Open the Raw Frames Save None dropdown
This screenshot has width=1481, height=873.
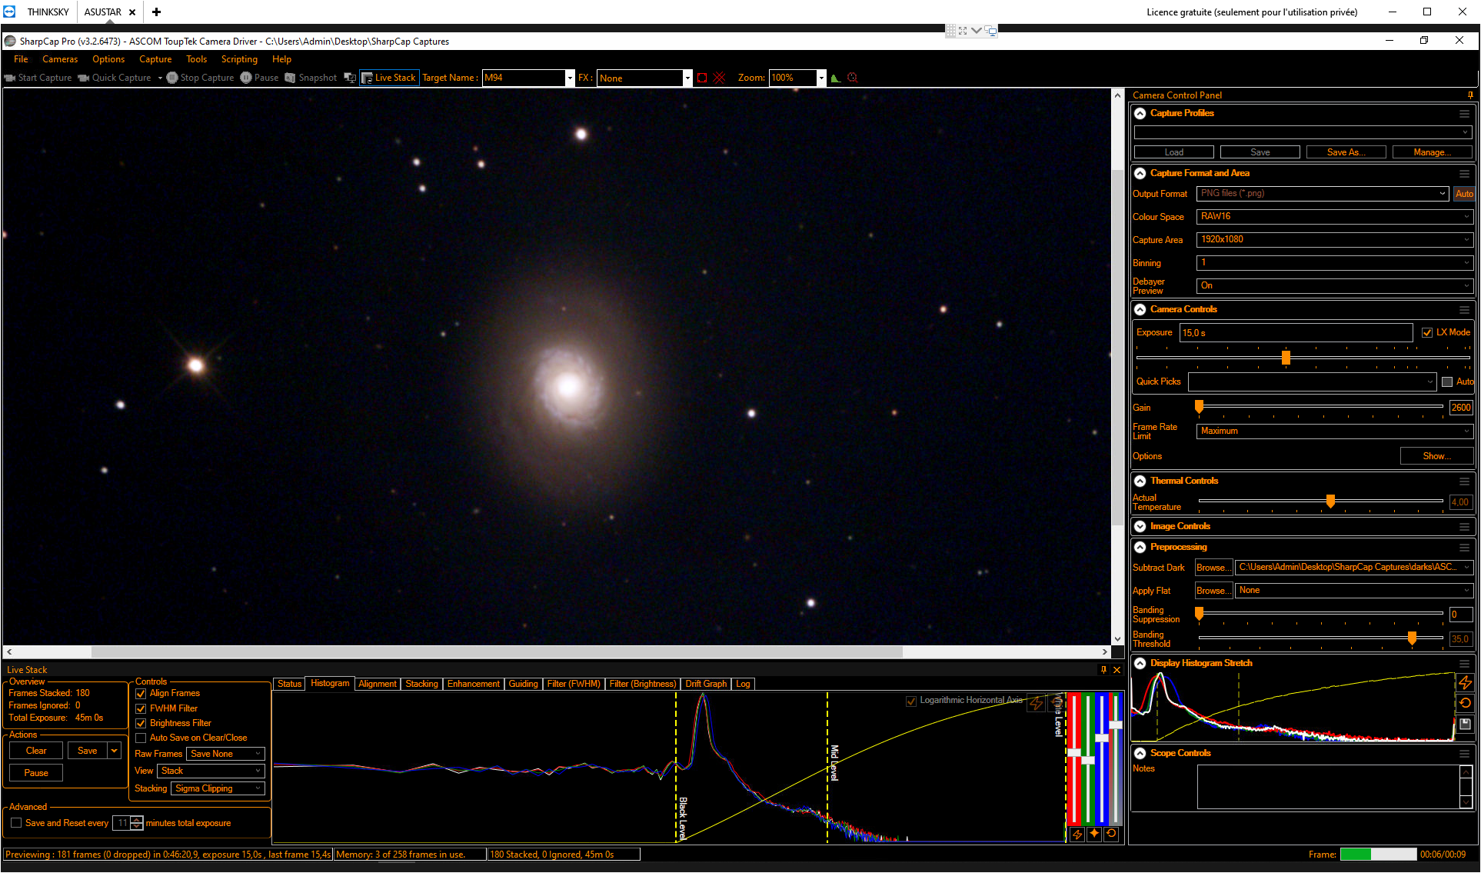coord(226,754)
